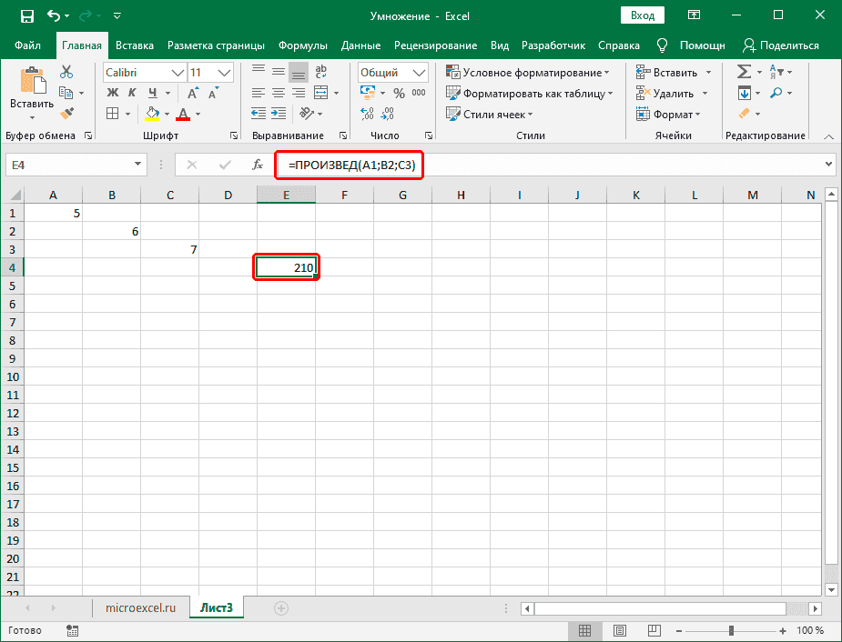Center-align text using the alignment icon
842x642 pixels.
pos(278,92)
